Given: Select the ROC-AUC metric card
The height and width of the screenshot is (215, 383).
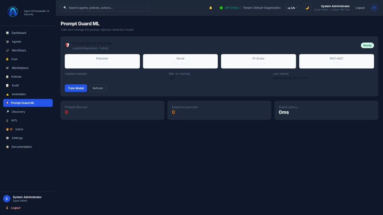Looking at the screenshot, I should pyautogui.click(x=337, y=61).
